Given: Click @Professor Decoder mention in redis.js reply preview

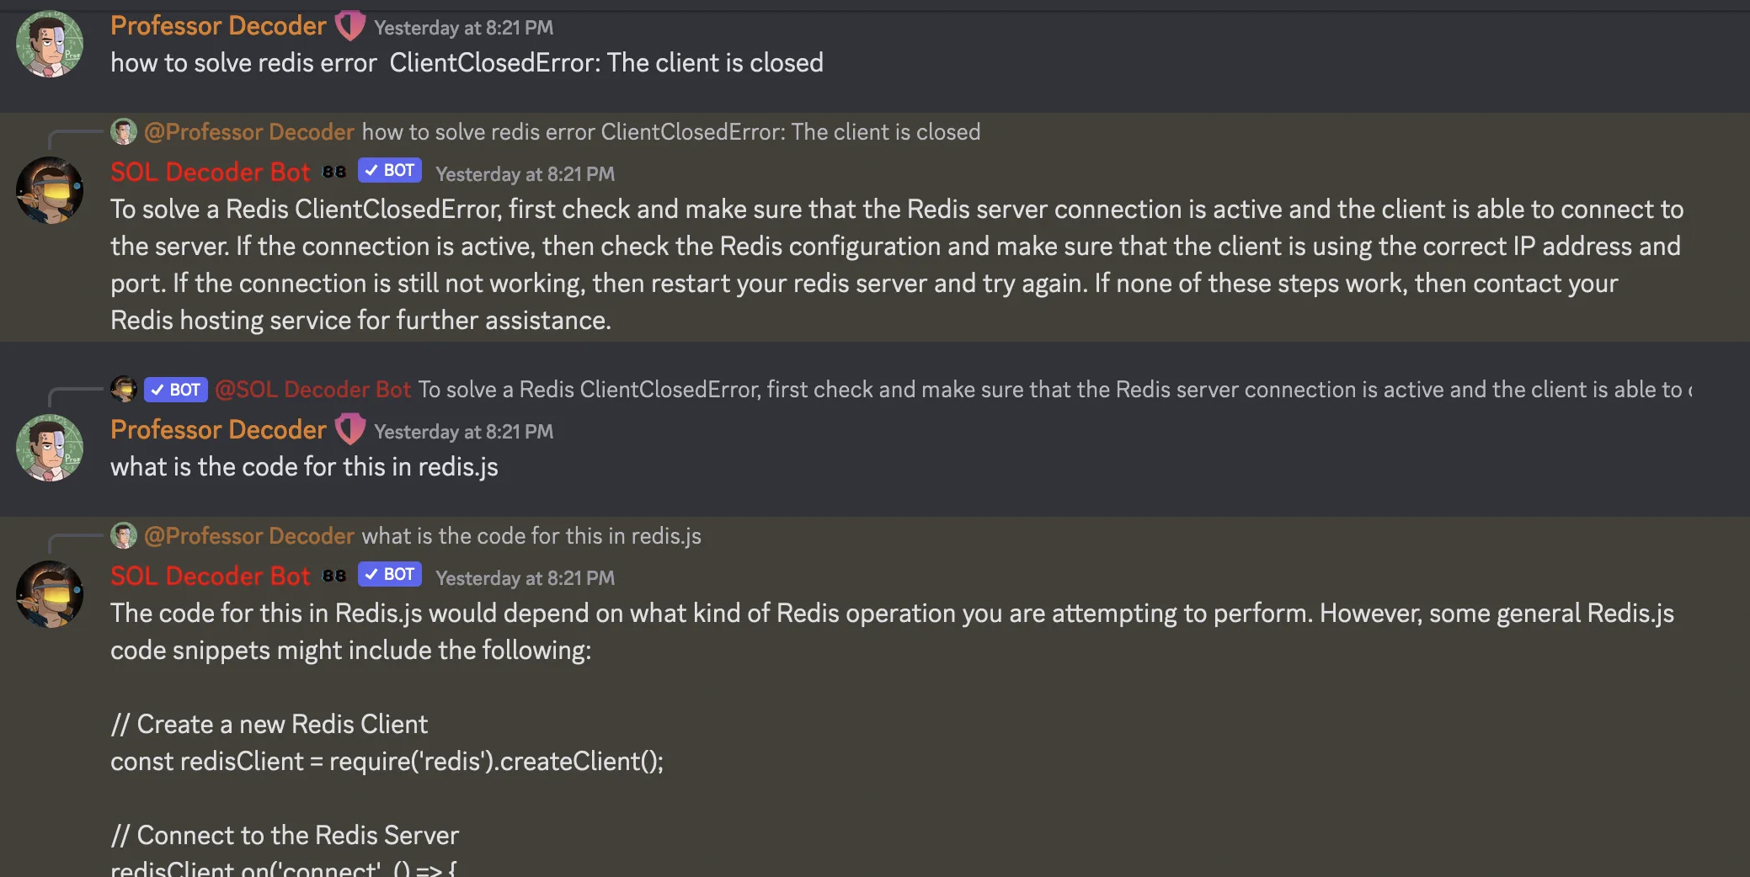Looking at the screenshot, I should click(249, 536).
